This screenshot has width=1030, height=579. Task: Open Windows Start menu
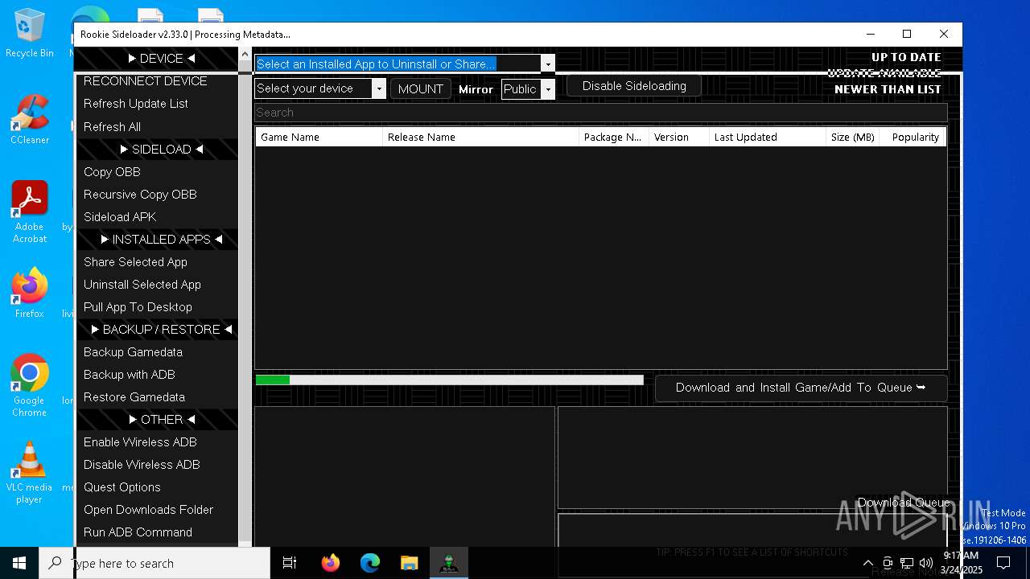19,563
